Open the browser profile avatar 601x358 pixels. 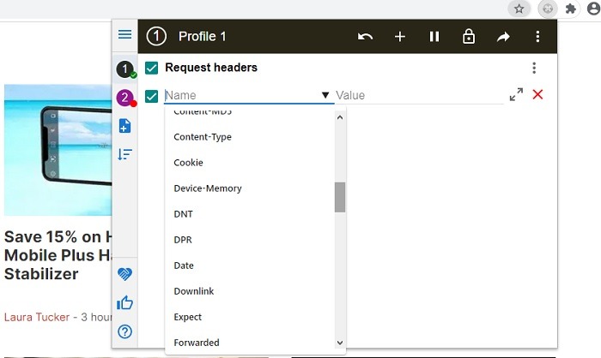point(593,9)
